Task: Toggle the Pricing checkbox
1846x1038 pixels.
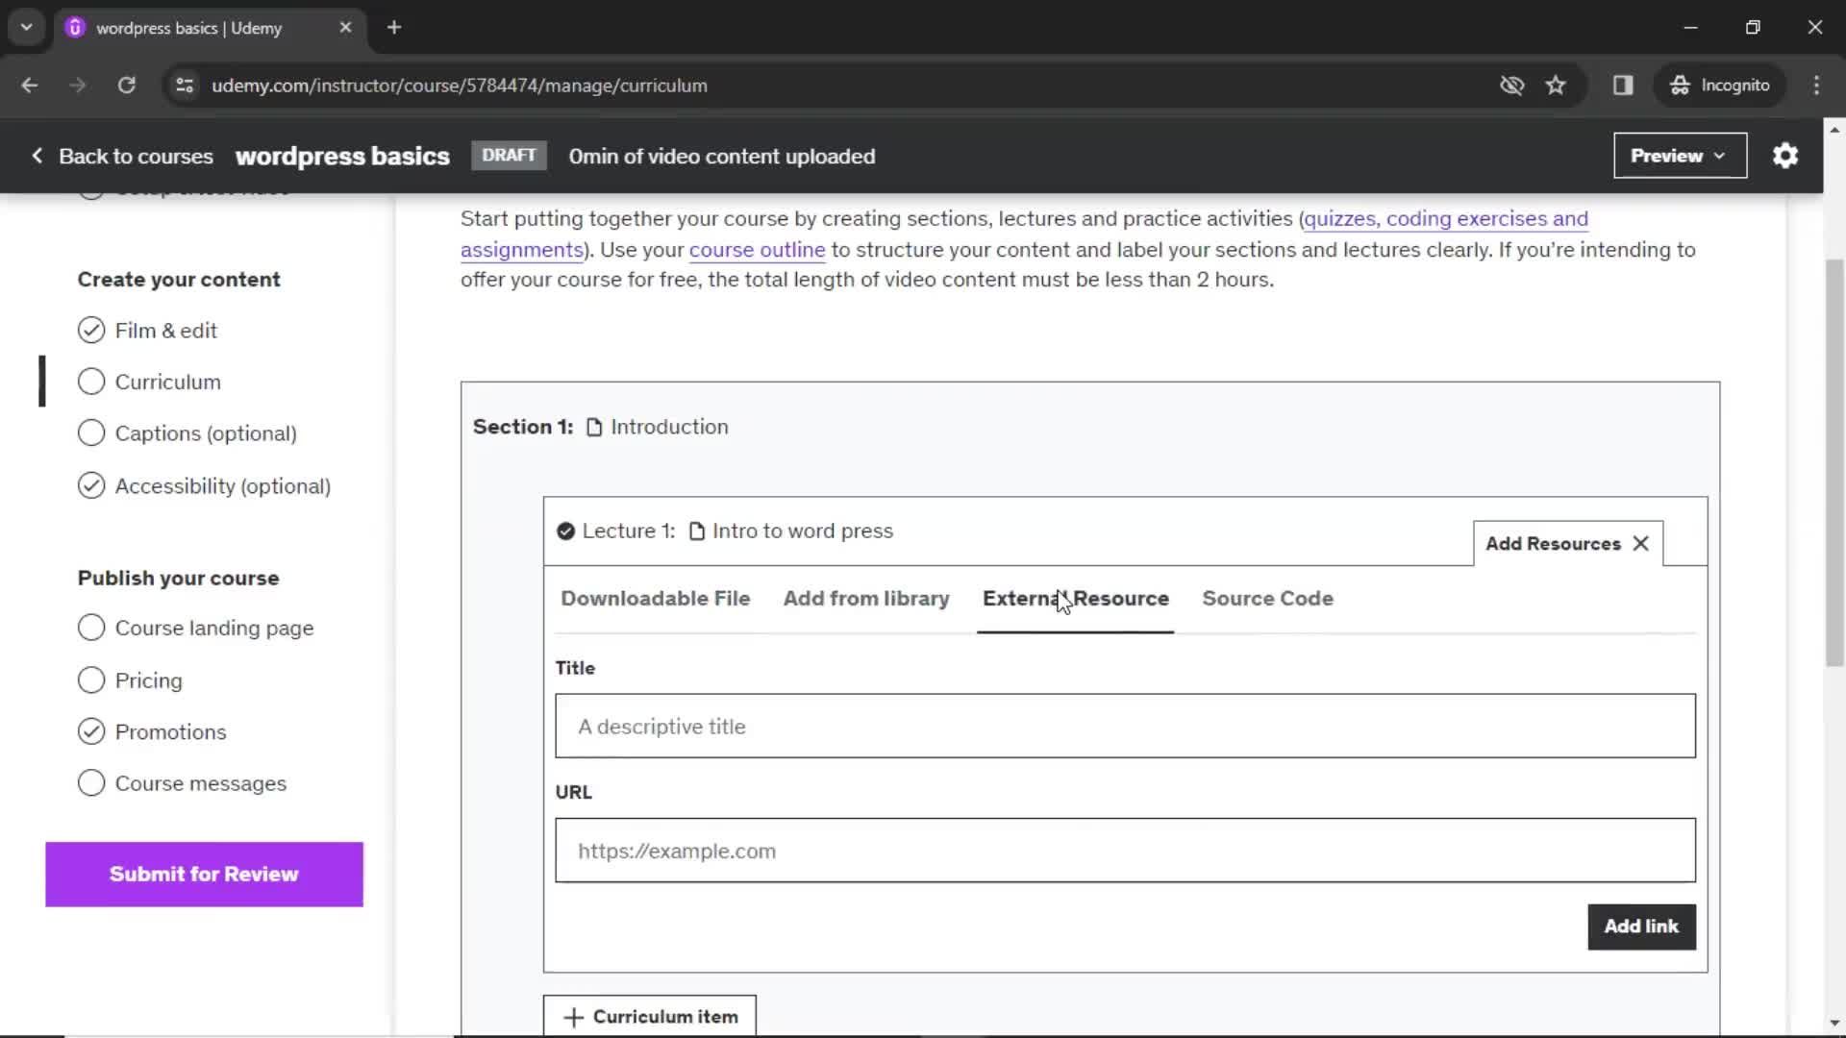Action: pos(90,680)
